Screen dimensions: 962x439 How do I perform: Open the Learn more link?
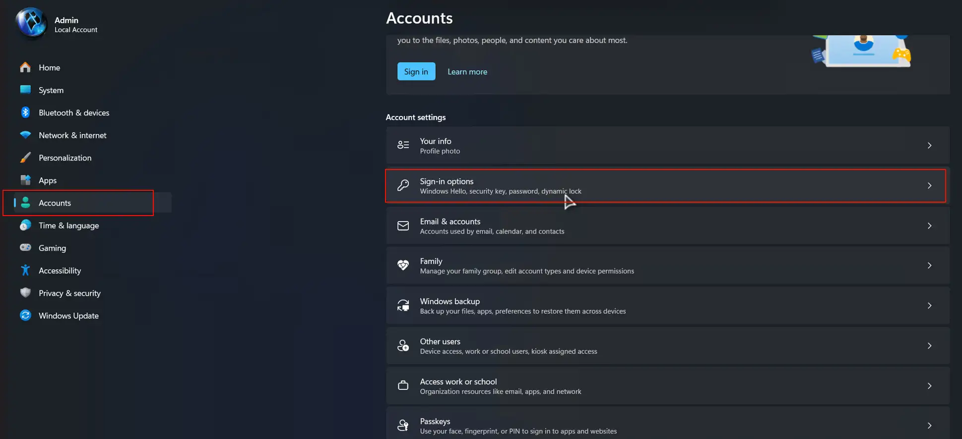467,72
